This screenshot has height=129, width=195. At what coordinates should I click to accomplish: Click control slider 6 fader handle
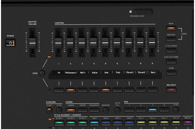pyautogui.click(x=117, y=43)
